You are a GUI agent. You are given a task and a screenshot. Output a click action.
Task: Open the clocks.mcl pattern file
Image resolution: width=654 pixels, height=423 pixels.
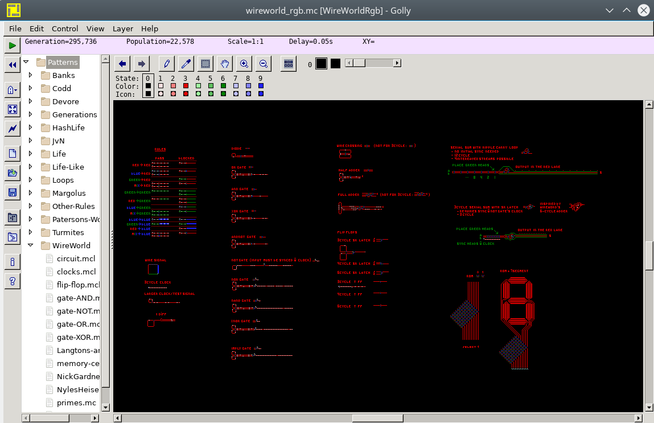[76, 272]
